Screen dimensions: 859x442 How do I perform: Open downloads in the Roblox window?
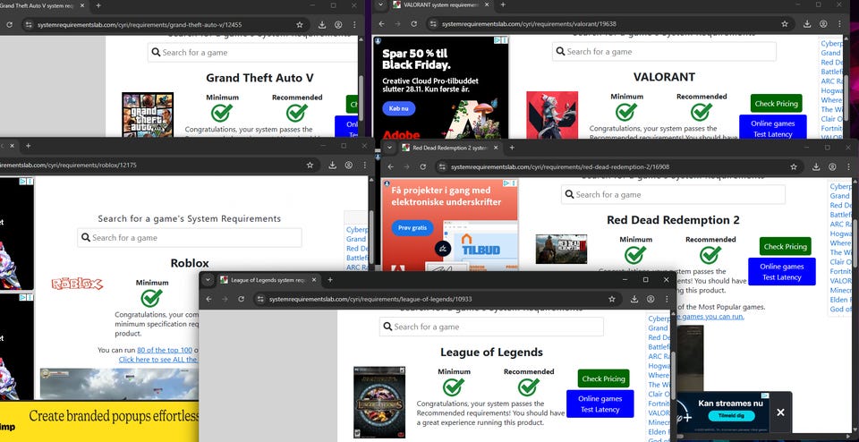point(333,165)
